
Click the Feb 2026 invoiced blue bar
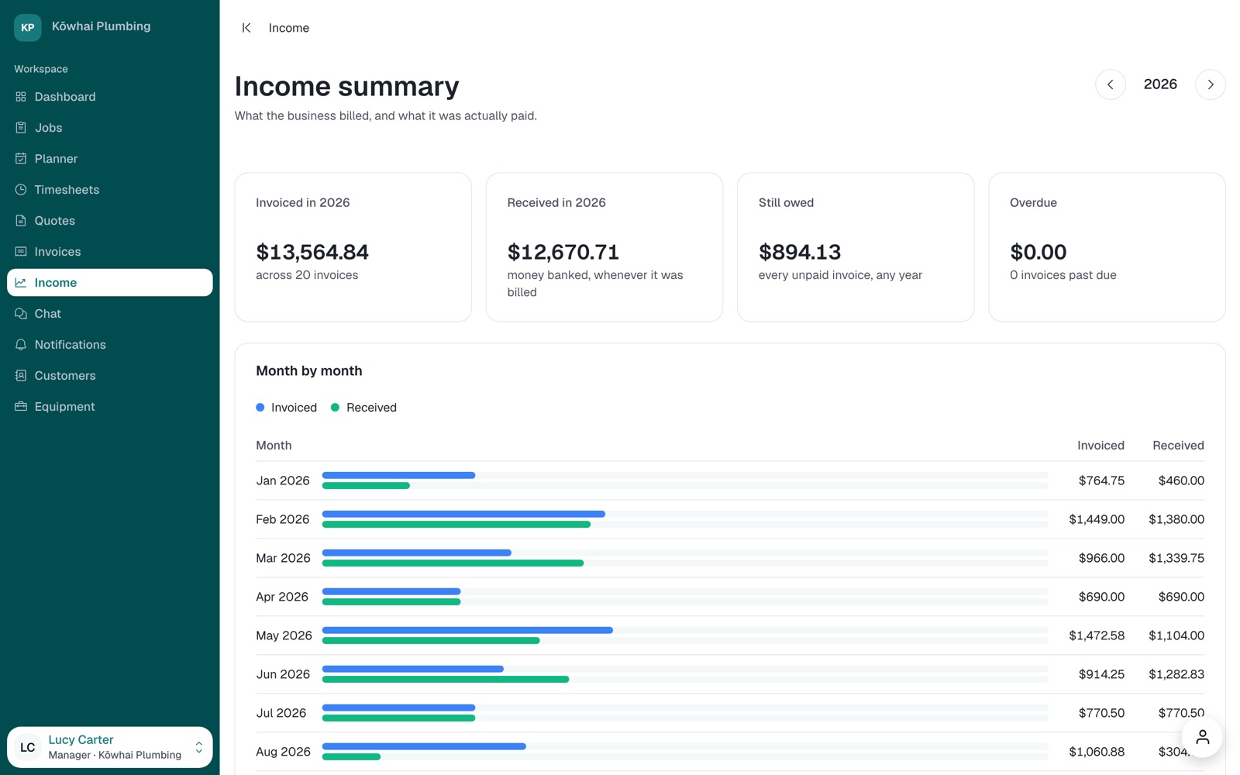[x=463, y=514]
